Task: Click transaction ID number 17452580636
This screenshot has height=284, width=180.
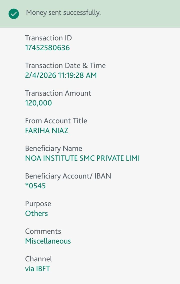Action: (47, 48)
